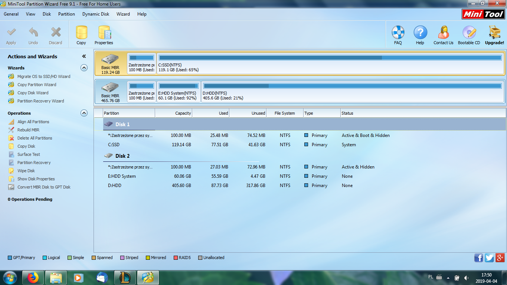
Task: Open the Help menu
Action: pyautogui.click(x=142, y=14)
